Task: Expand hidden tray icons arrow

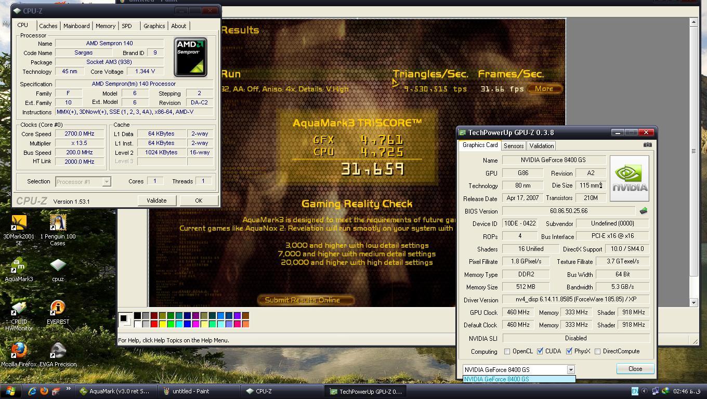Action: tap(645, 391)
